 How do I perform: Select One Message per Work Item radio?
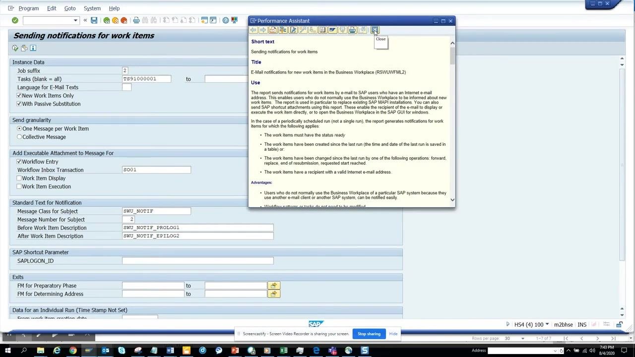(x=19, y=129)
